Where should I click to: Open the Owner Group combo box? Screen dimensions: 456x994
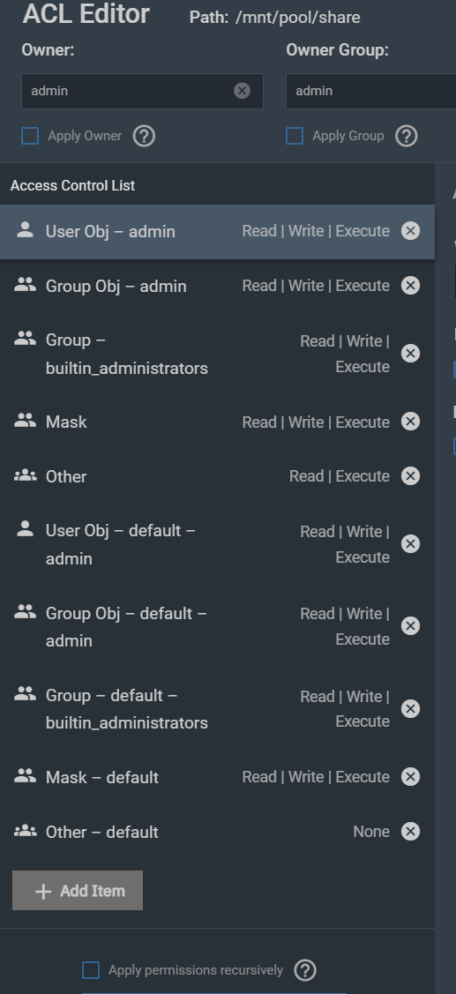click(371, 91)
